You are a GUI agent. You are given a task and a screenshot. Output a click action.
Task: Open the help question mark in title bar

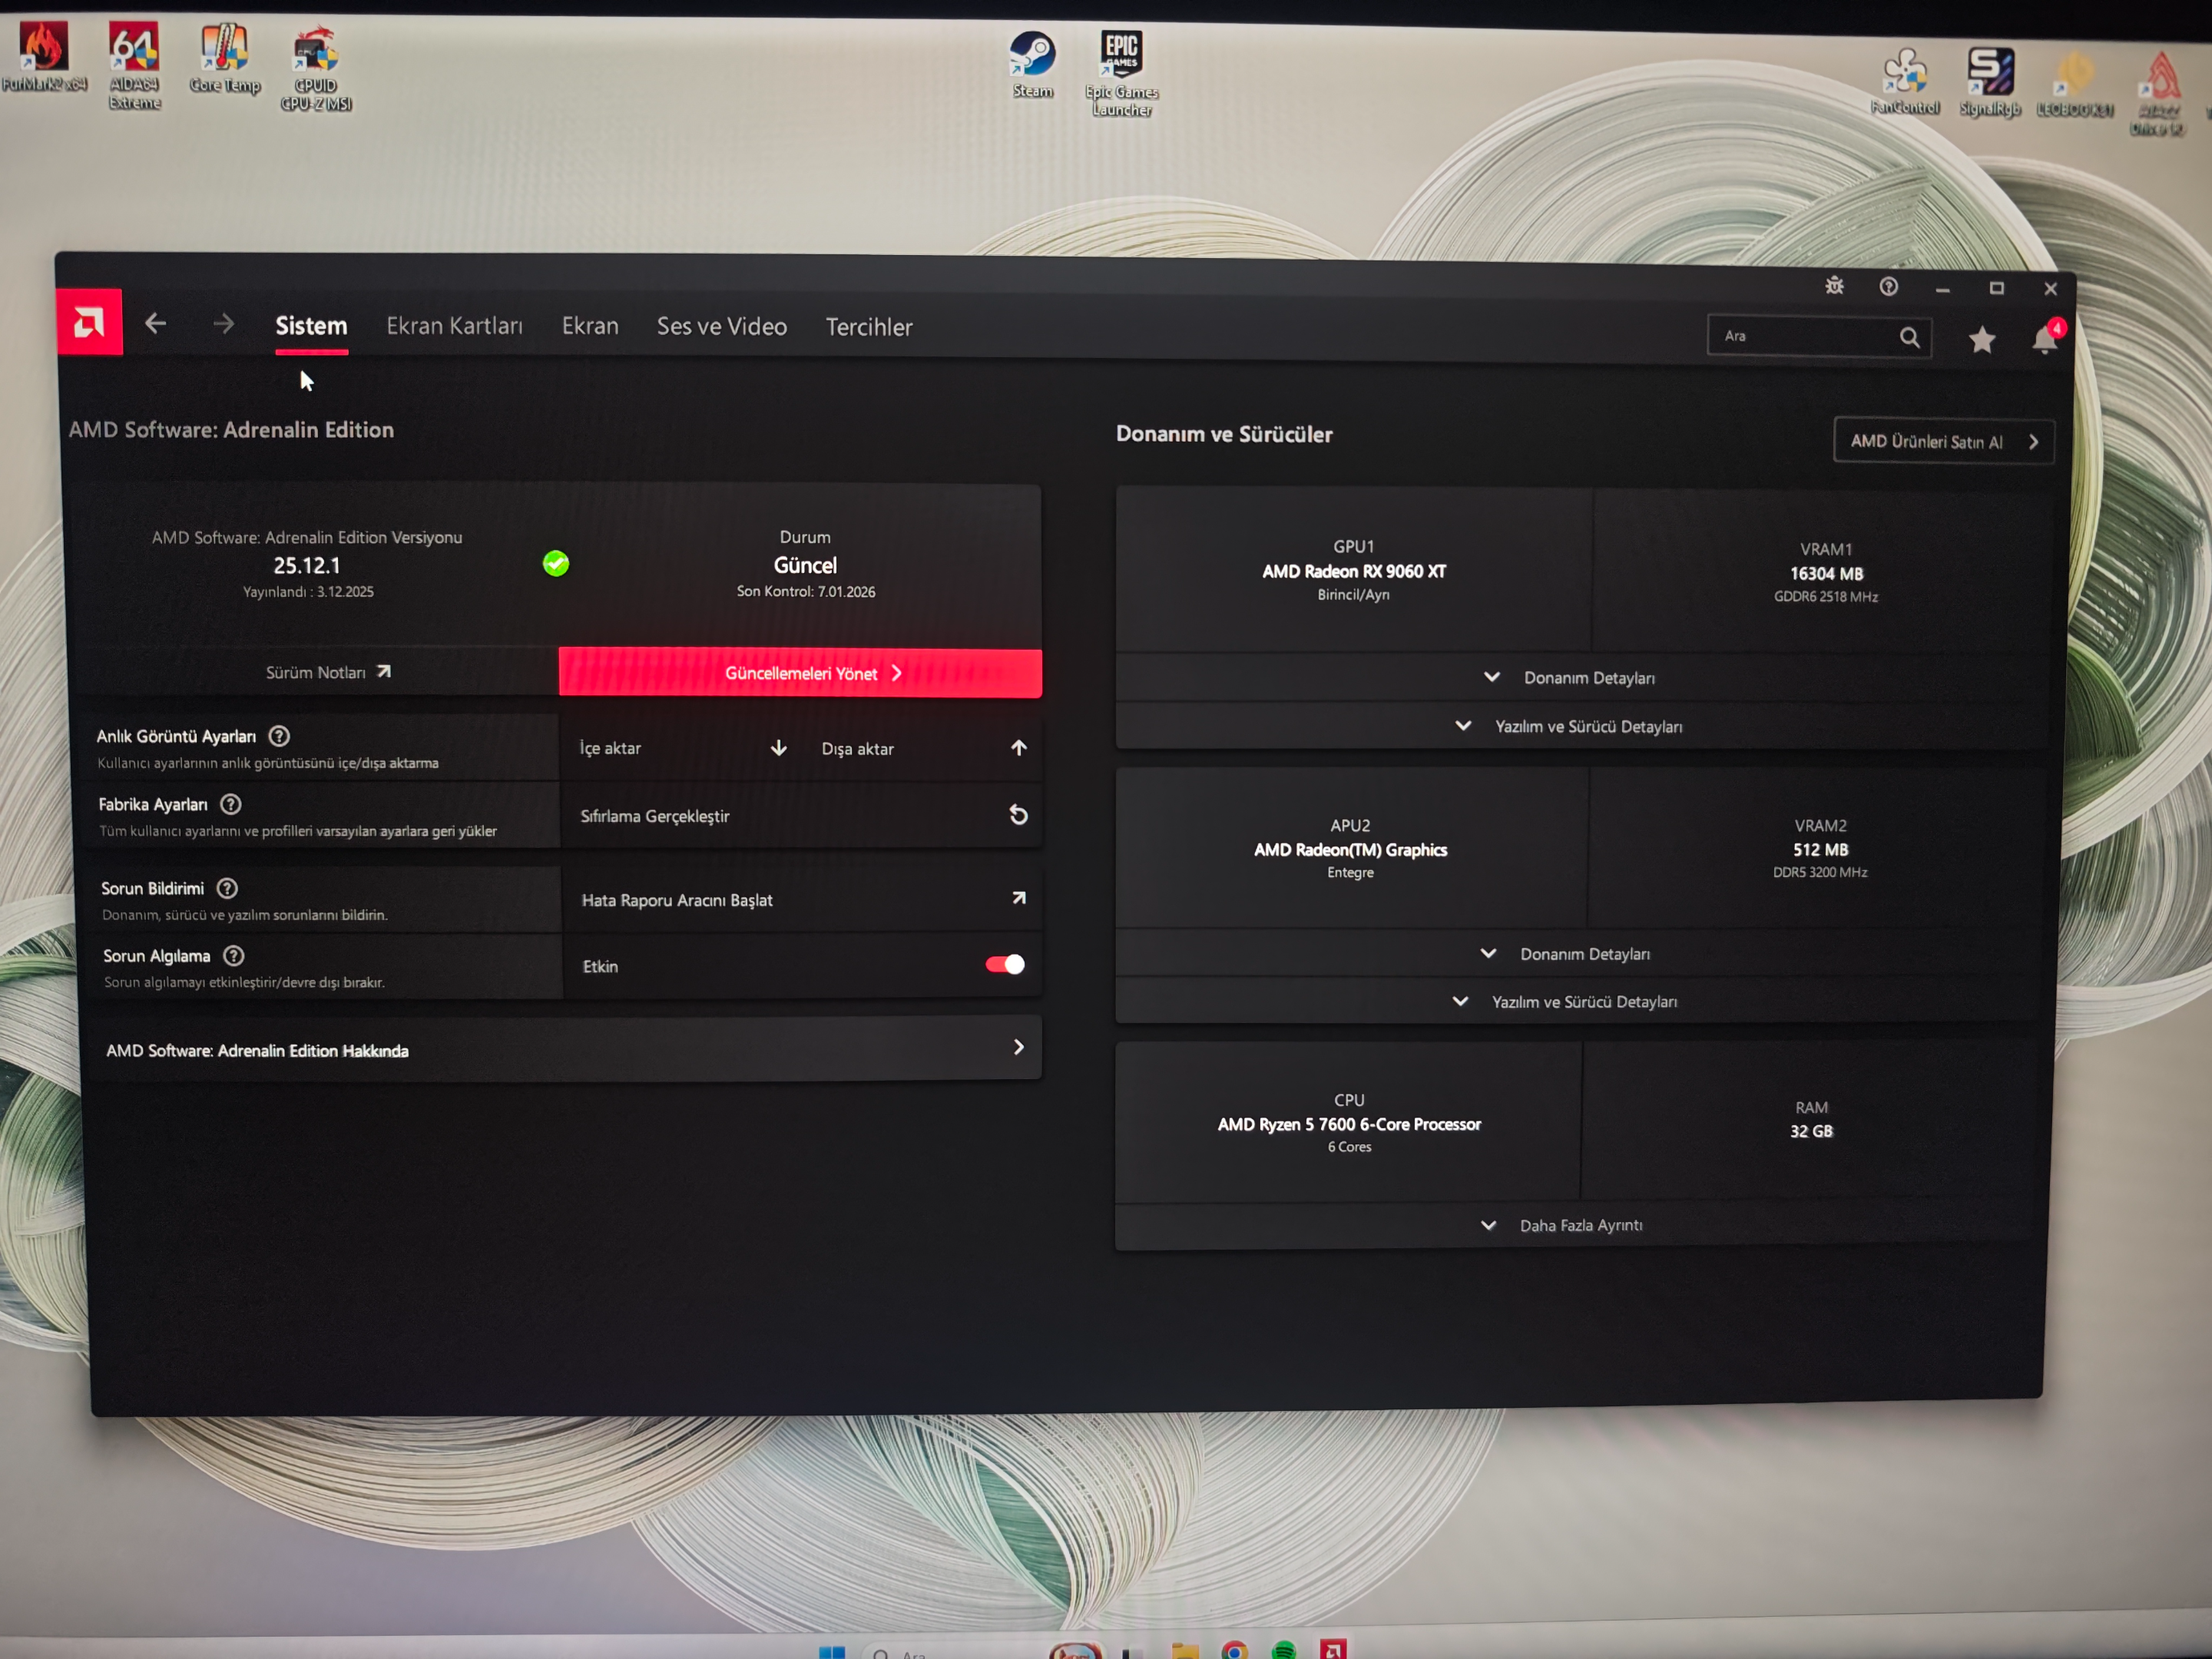coord(1888,287)
